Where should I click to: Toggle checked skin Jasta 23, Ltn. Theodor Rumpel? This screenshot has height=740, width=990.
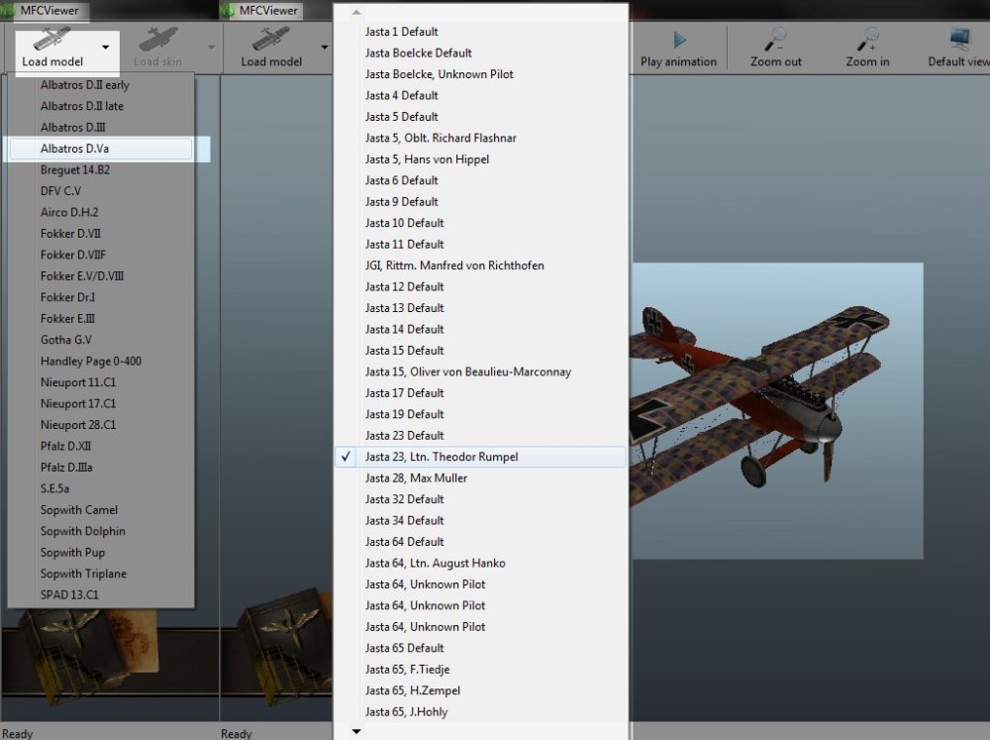[441, 457]
